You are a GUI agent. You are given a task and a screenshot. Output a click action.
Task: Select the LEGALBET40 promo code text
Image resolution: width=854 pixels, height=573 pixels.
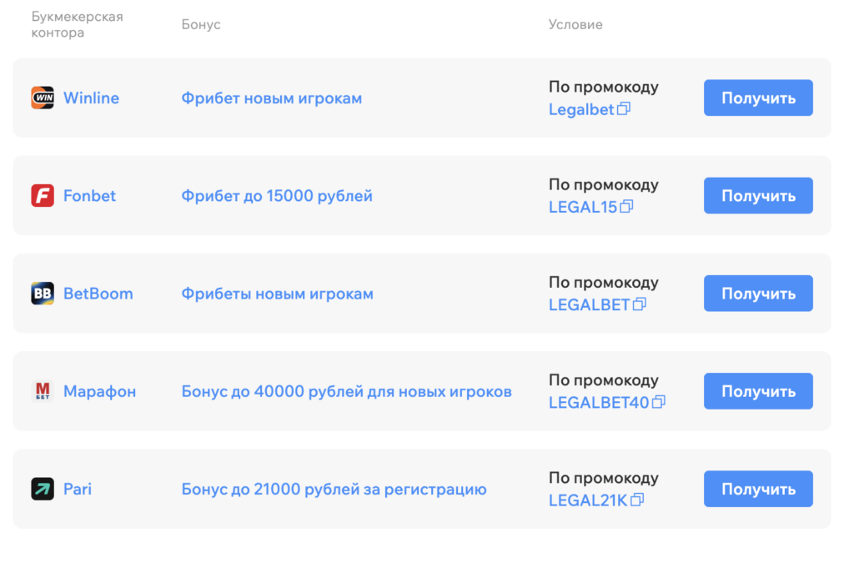click(599, 403)
